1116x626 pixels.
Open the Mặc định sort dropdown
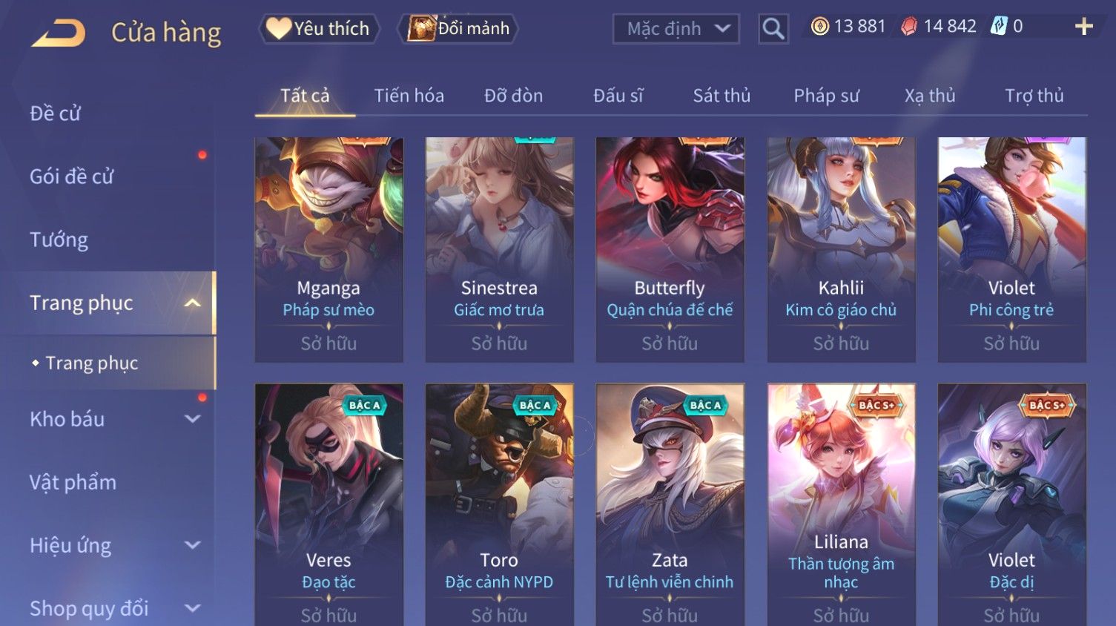click(676, 29)
